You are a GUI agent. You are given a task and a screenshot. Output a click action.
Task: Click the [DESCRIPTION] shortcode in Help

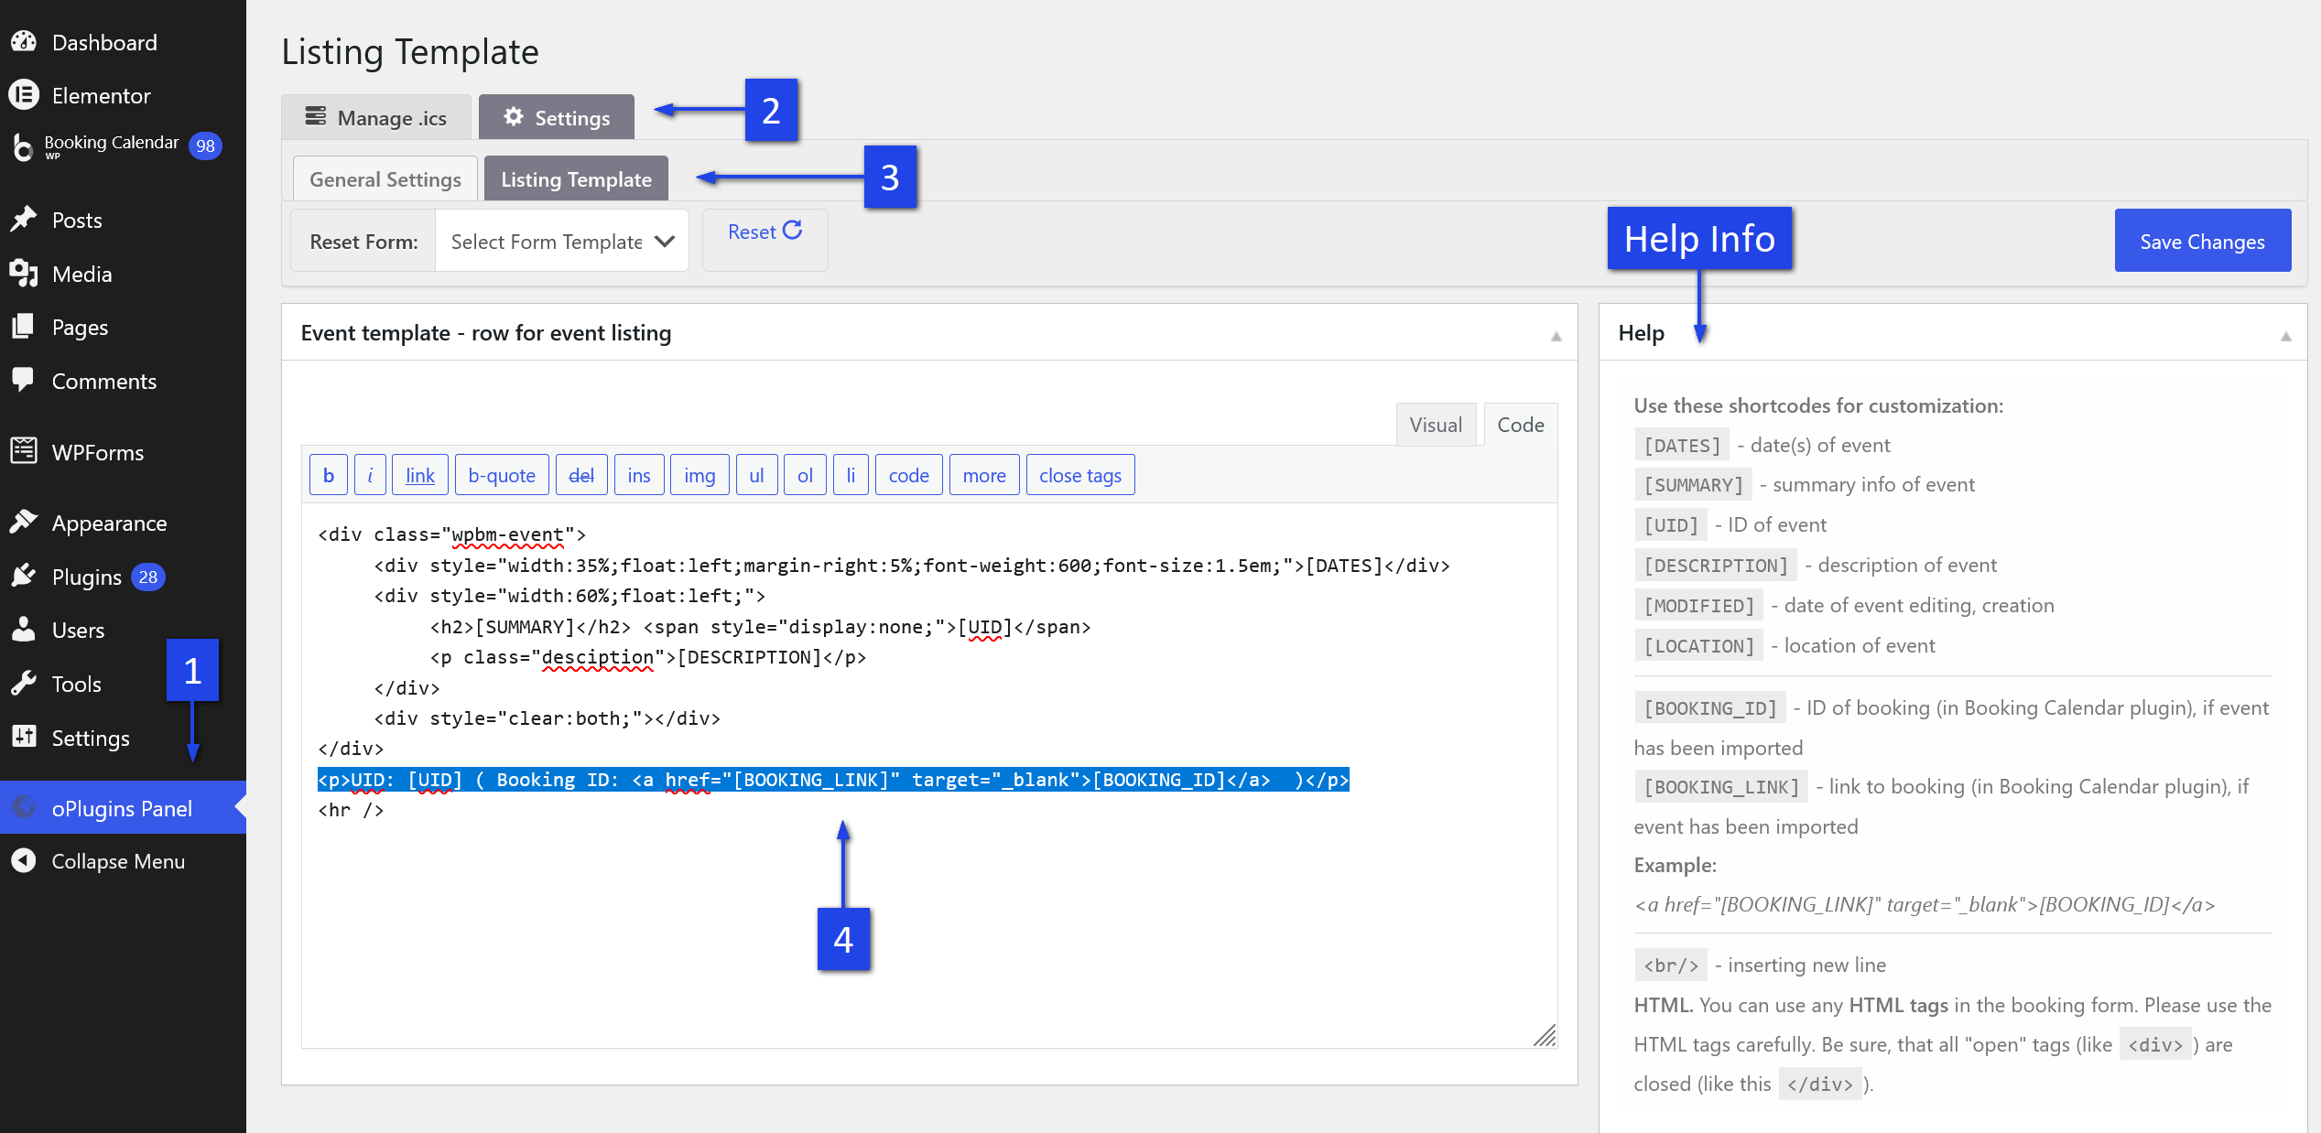(1716, 565)
